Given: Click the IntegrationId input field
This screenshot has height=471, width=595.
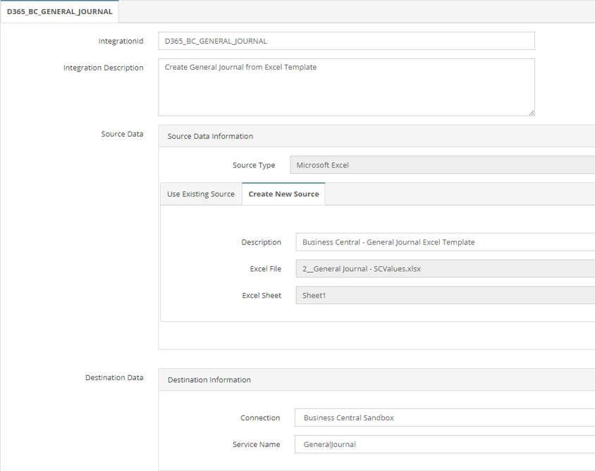Looking at the screenshot, I should tap(345, 41).
